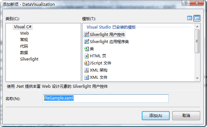Select the XML 文件 template icon
The image size is (207, 127).
87,77
